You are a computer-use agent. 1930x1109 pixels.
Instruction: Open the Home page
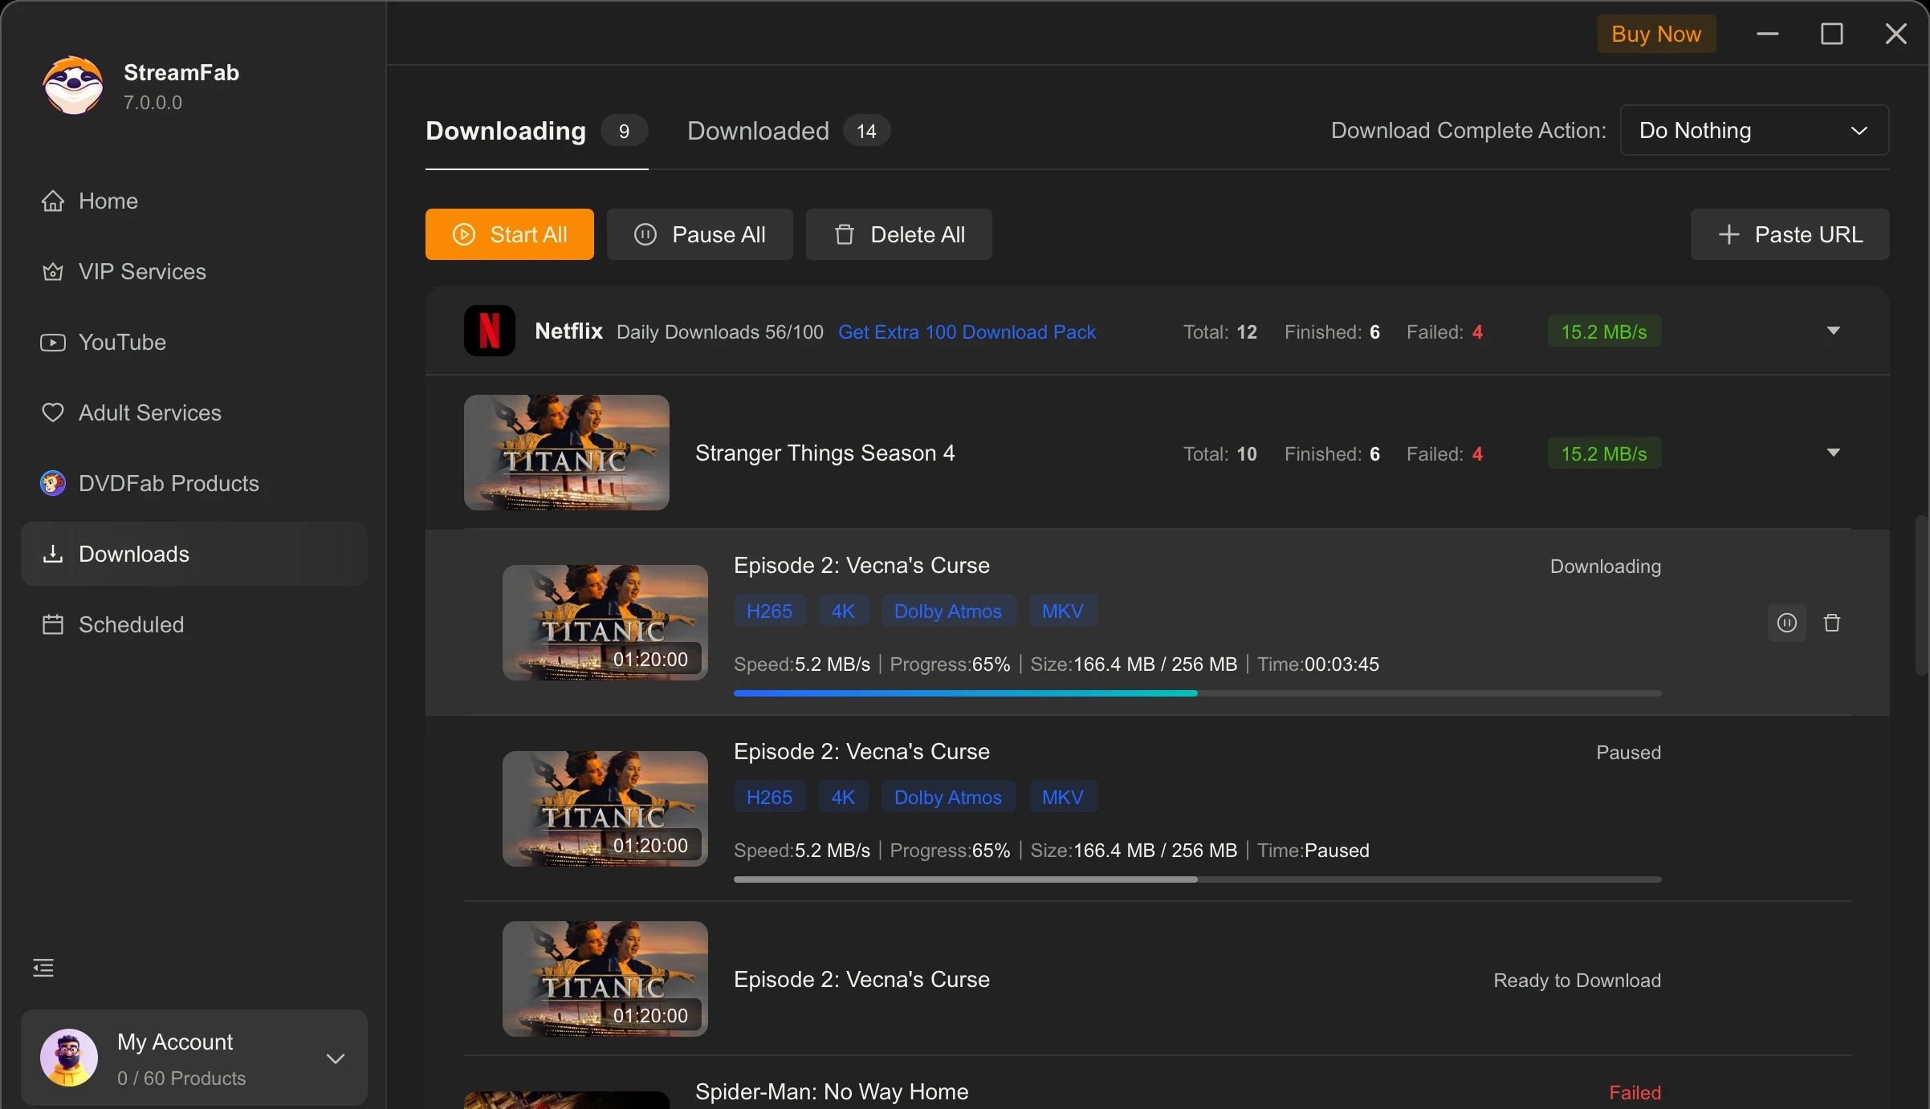click(194, 201)
